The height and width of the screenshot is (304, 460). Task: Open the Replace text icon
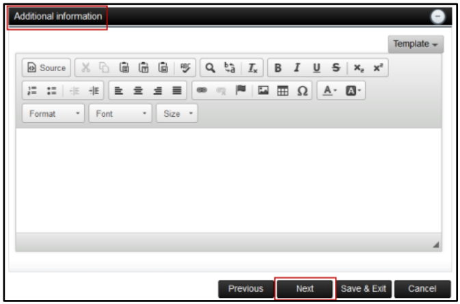click(x=230, y=68)
